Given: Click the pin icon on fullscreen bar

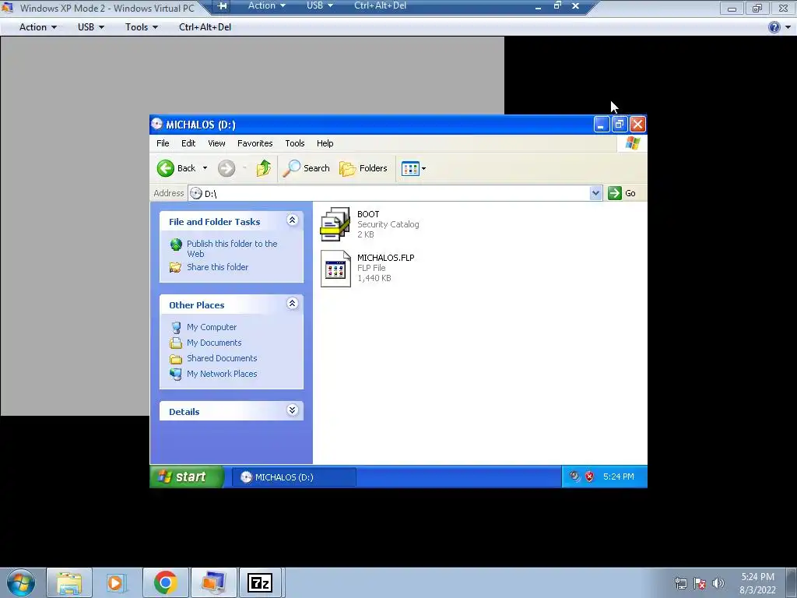Looking at the screenshot, I should (222, 6).
